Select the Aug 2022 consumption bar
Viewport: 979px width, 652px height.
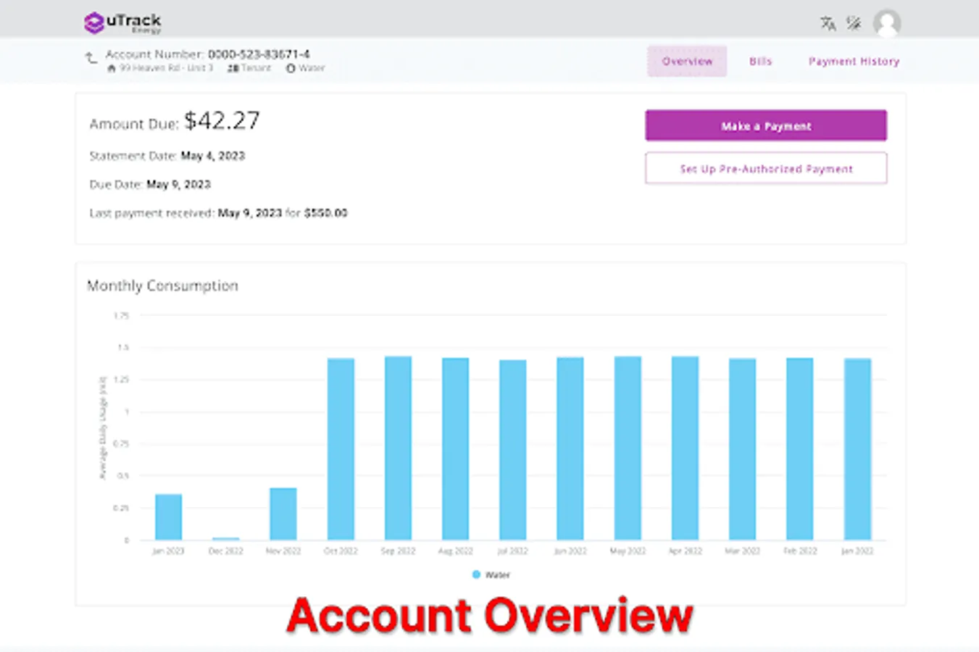click(455, 449)
